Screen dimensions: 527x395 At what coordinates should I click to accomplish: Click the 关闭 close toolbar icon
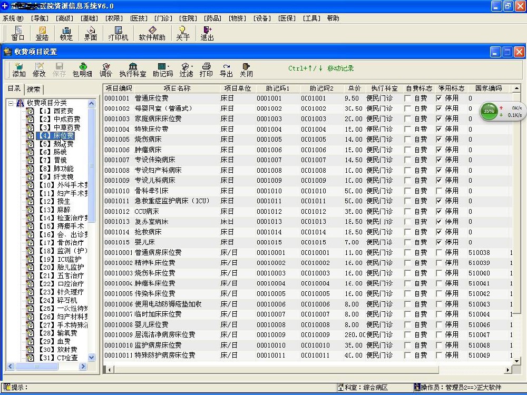[x=246, y=70]
